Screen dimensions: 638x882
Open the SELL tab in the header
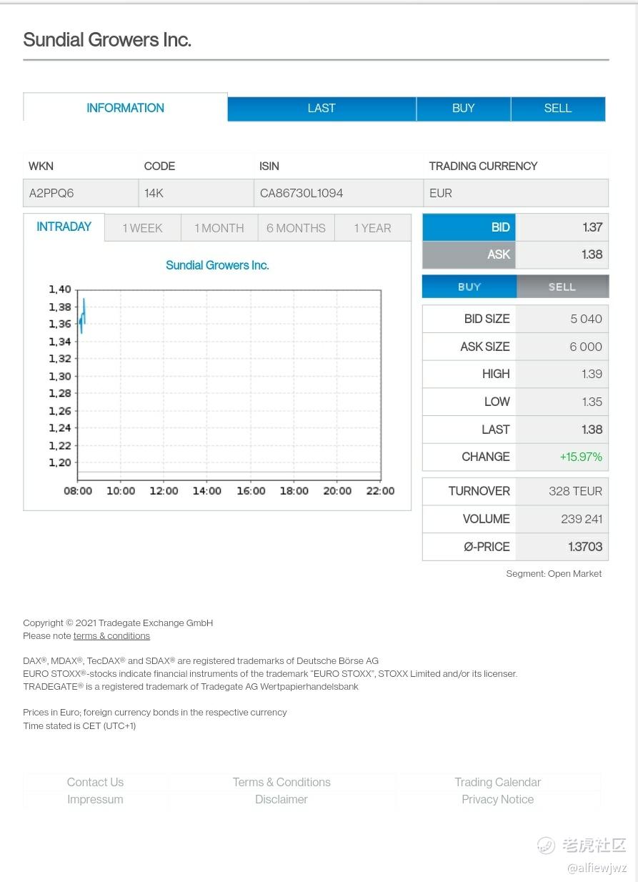point(558,109)
